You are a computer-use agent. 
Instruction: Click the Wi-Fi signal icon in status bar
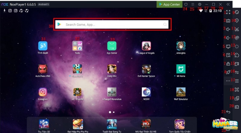tap(201, 11)
